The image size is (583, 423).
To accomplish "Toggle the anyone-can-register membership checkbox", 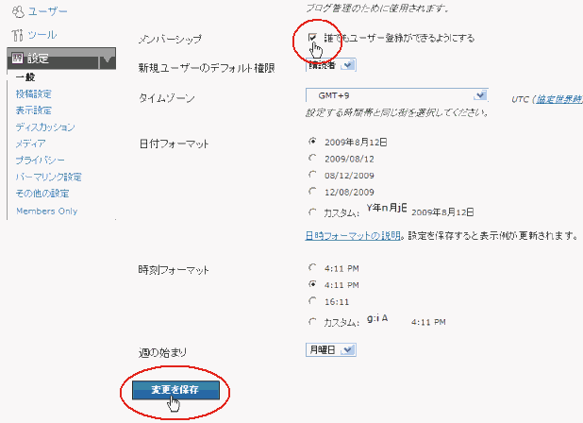I will [312, 38].
